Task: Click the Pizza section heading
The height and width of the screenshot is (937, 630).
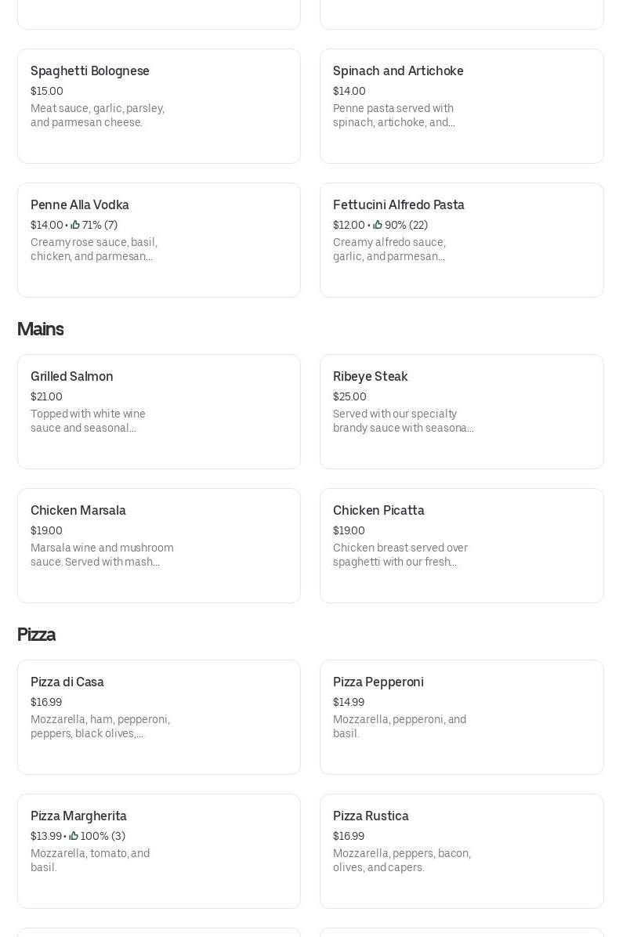Action: [37, 635]
